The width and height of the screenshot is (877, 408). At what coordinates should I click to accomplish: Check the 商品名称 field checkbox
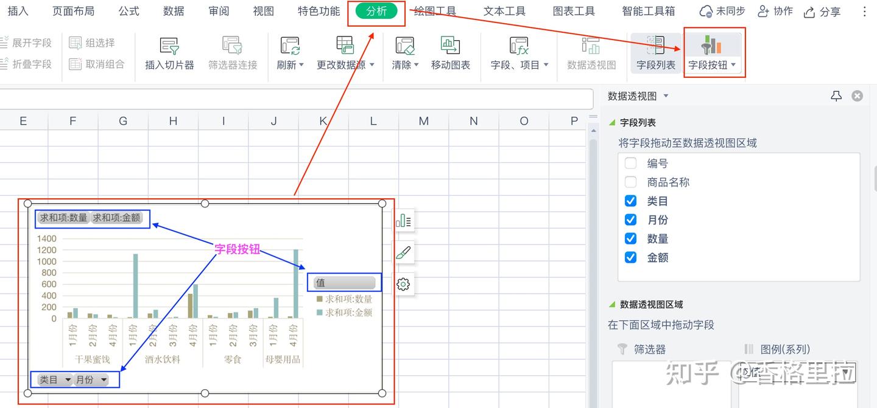631,182
